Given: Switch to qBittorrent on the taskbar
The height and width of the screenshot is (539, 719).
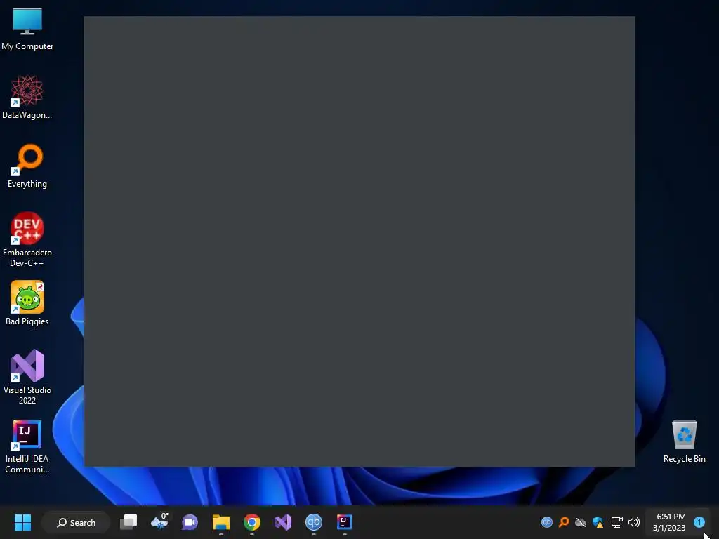Looking at the screenshot, I should point(314,522).
